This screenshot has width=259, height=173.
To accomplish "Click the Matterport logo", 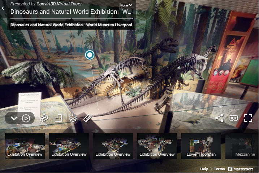I will click(x=241, y=169).
